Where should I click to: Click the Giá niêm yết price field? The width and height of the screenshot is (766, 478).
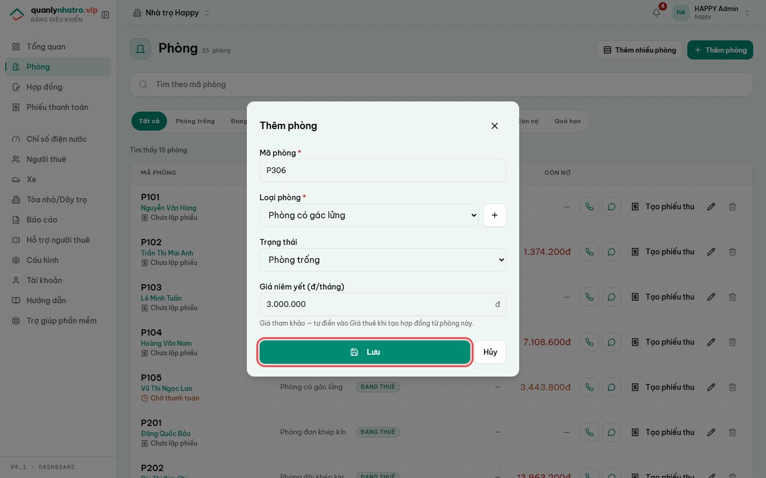point(383,304)
